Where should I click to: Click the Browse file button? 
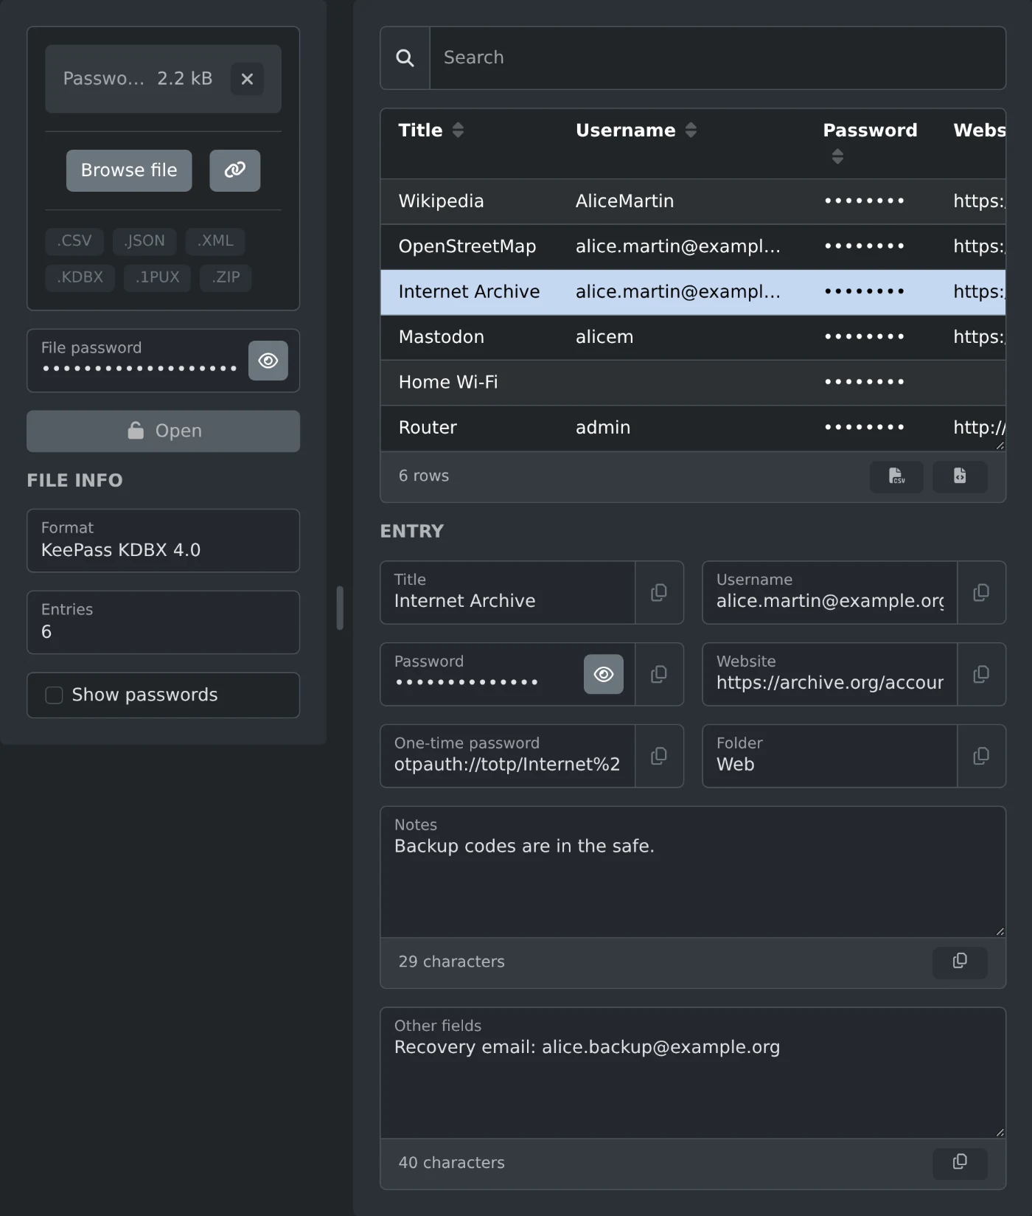coord(129,170)
